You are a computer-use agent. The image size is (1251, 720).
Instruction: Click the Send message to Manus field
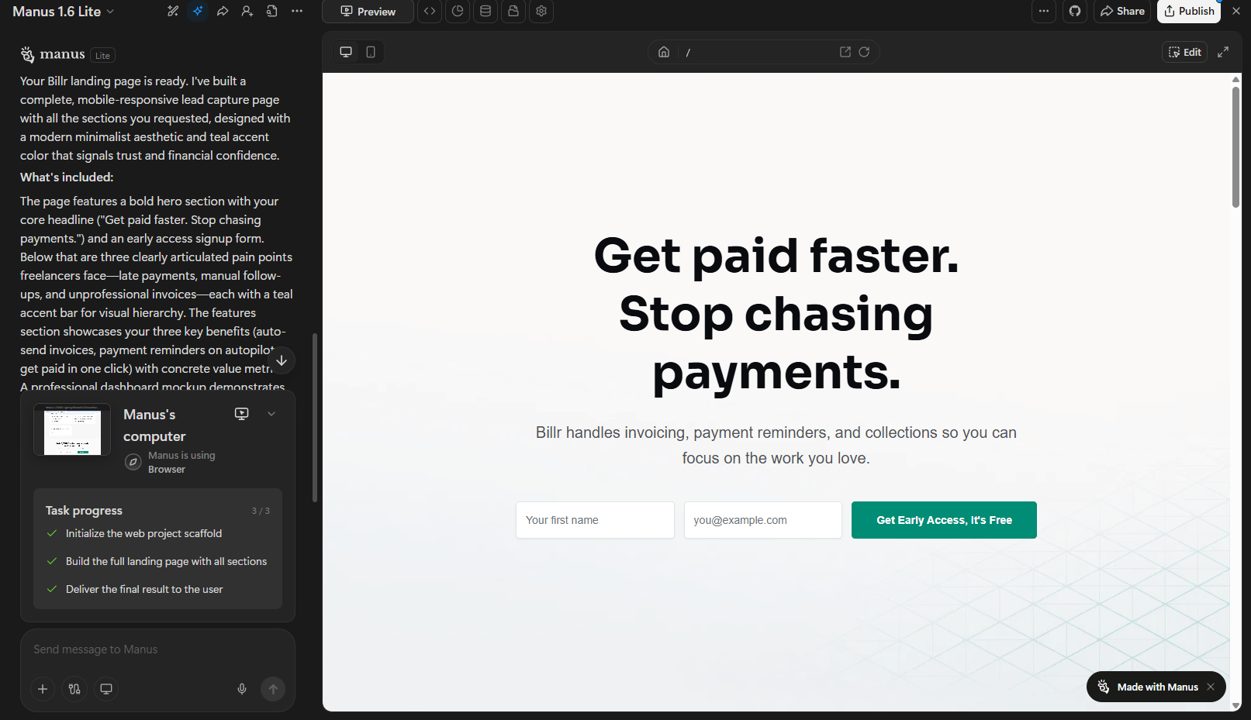click(x=157, y=649)
